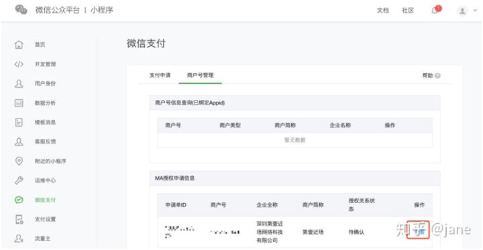The image size is (483, 250).
Task: Click the 运维中心 wrench icon
Action: point(19,180)
